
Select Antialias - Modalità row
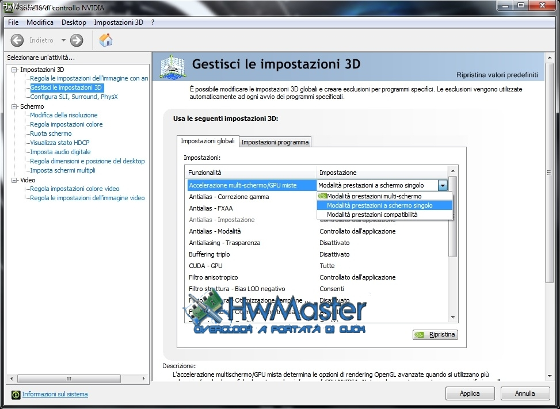point(318,231)
